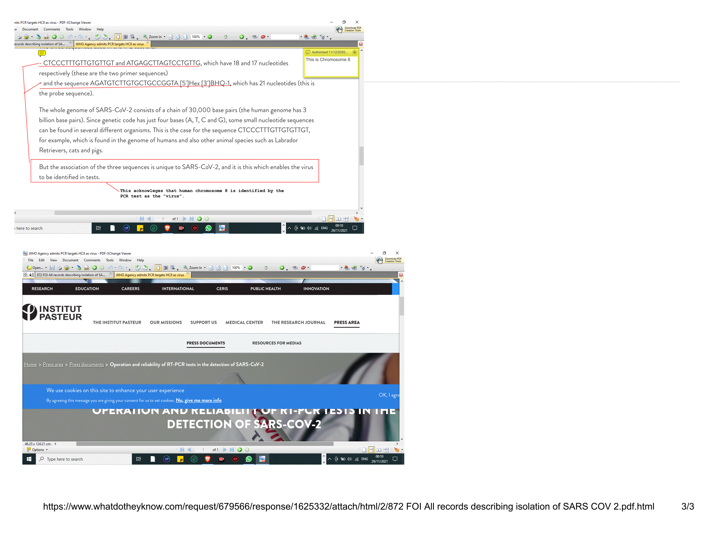Open Comments menu in lower window
The image size is (709, 545).
(x=92, y=260)
